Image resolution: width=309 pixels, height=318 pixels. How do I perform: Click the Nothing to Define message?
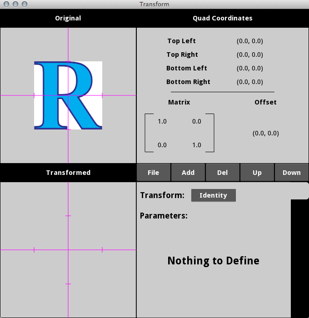[x=213, y=261]
